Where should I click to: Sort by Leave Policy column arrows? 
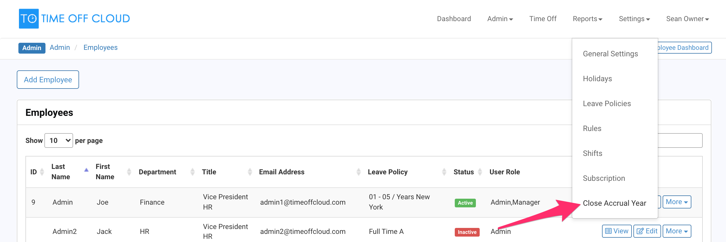tap(444, 172)
